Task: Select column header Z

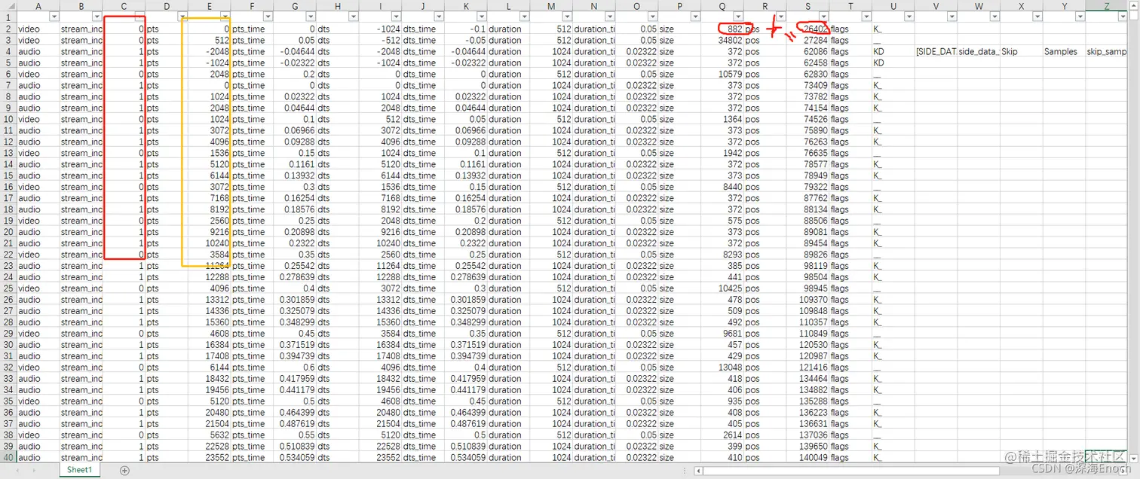Action: click(x=1107, y=6)
